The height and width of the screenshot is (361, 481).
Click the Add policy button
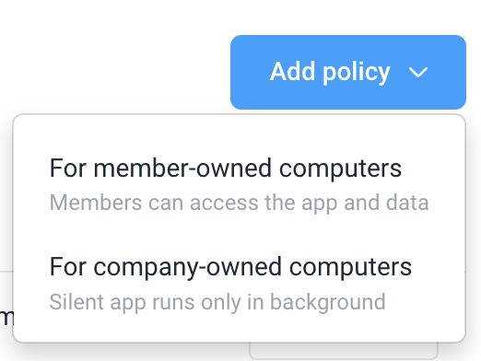click(348, 72)
